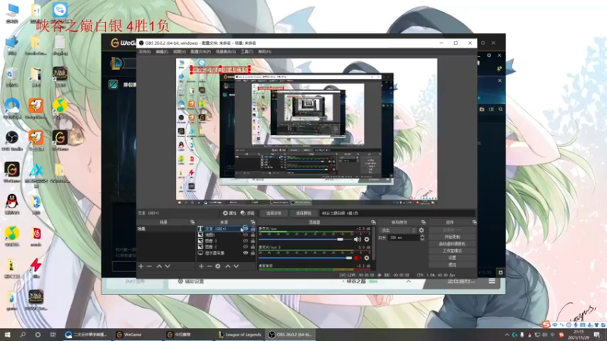This screenshot has width=607, height=341.
Task: Enable 工作室模式 button
Action: (x=452, y=251)
